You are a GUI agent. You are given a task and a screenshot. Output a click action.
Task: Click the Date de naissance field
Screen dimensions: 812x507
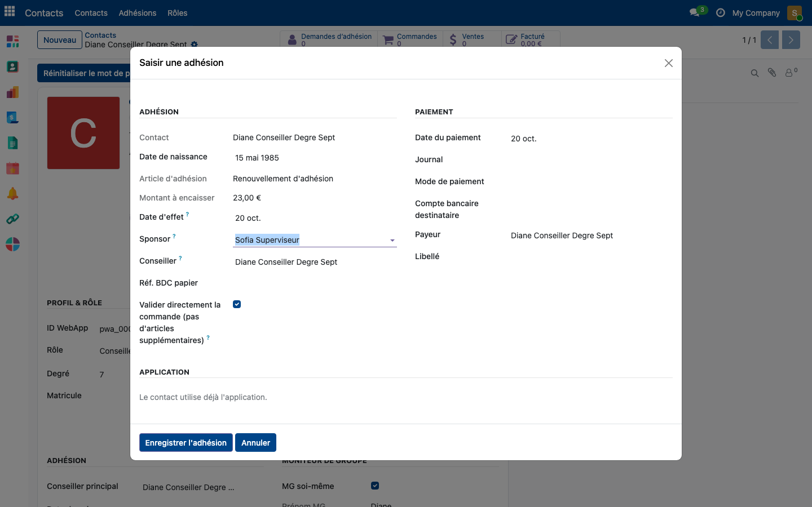pyautogui.click(x=315, y=158)
